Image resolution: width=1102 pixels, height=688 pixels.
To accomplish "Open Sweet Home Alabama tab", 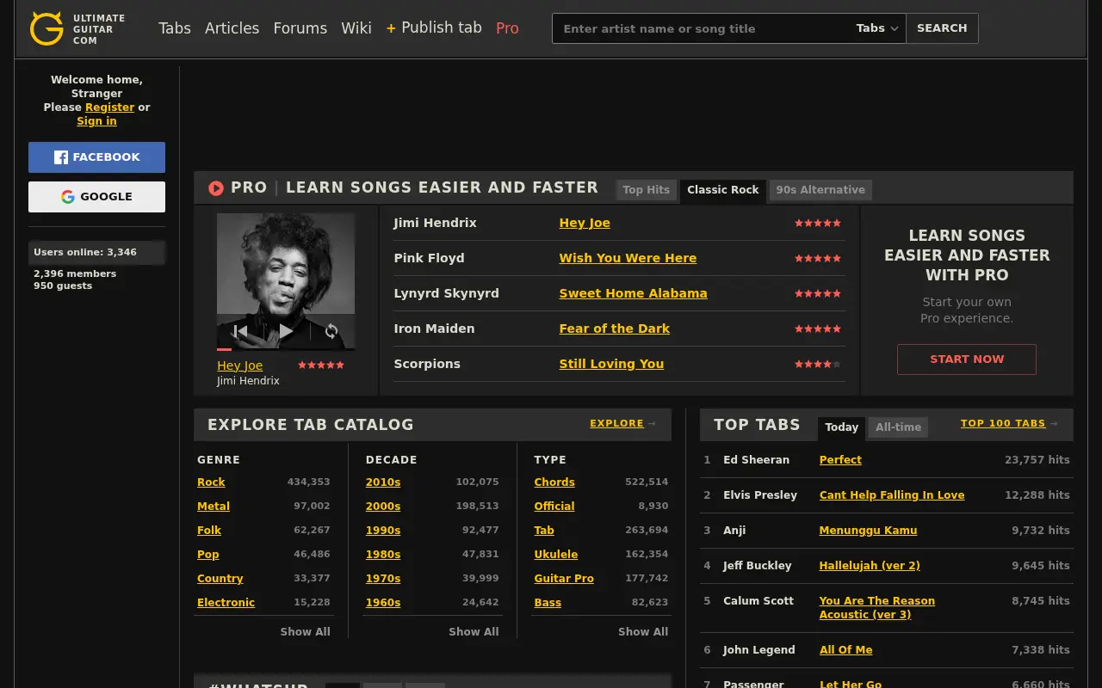I will tap(633, 293).
